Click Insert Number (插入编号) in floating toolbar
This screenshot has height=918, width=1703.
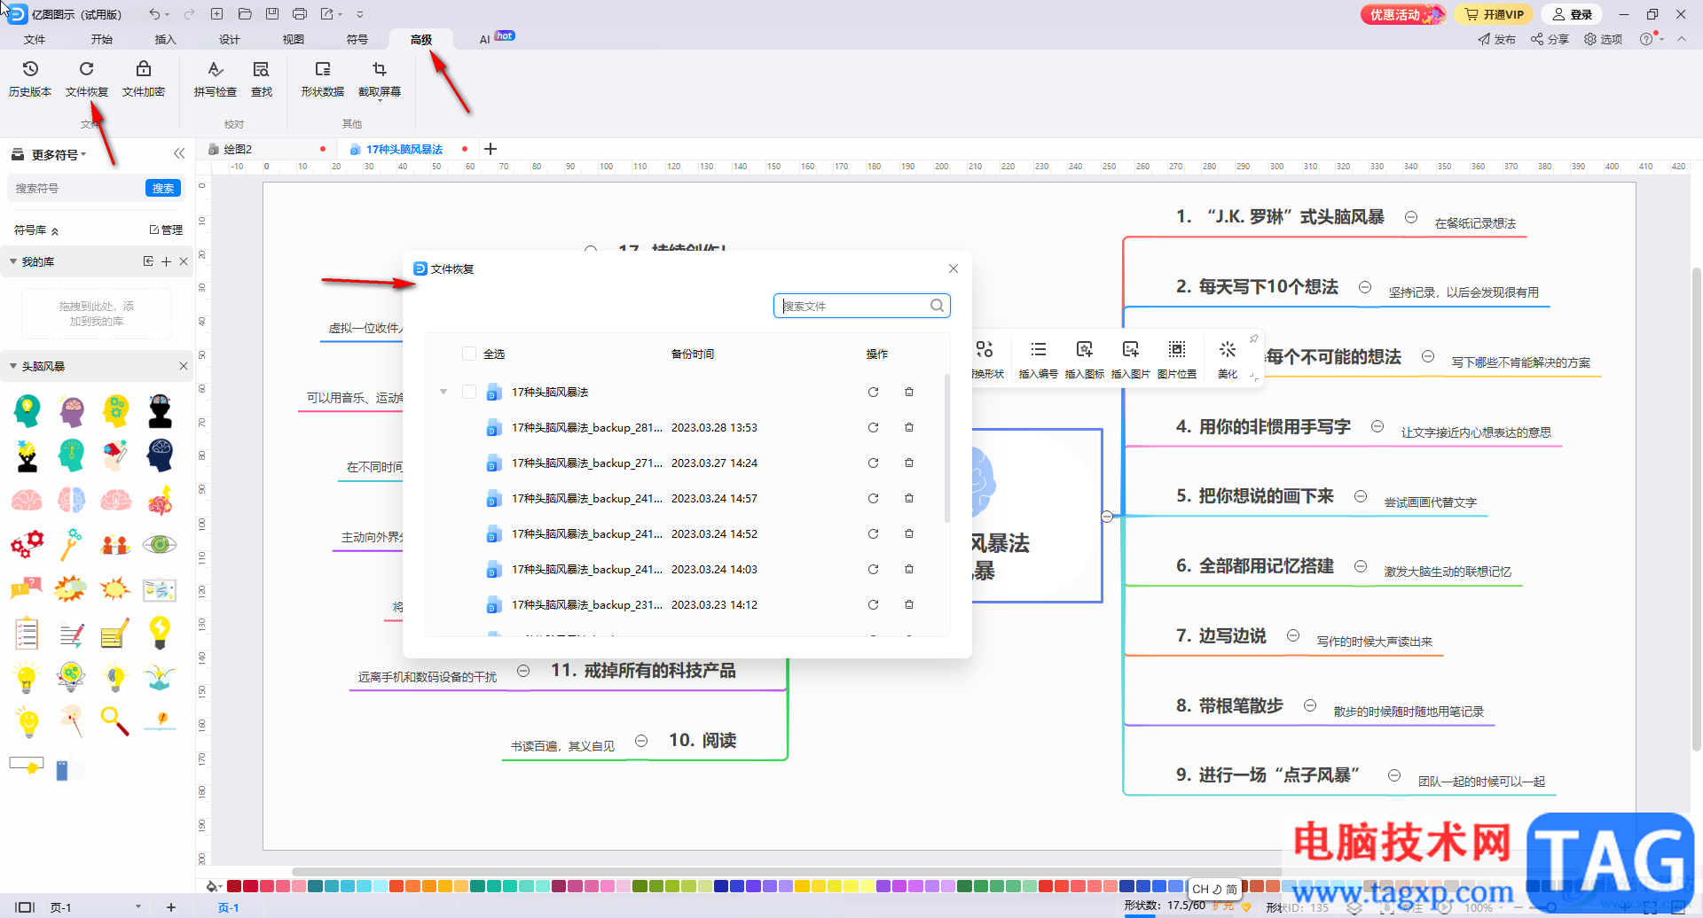pos(1038,359)
